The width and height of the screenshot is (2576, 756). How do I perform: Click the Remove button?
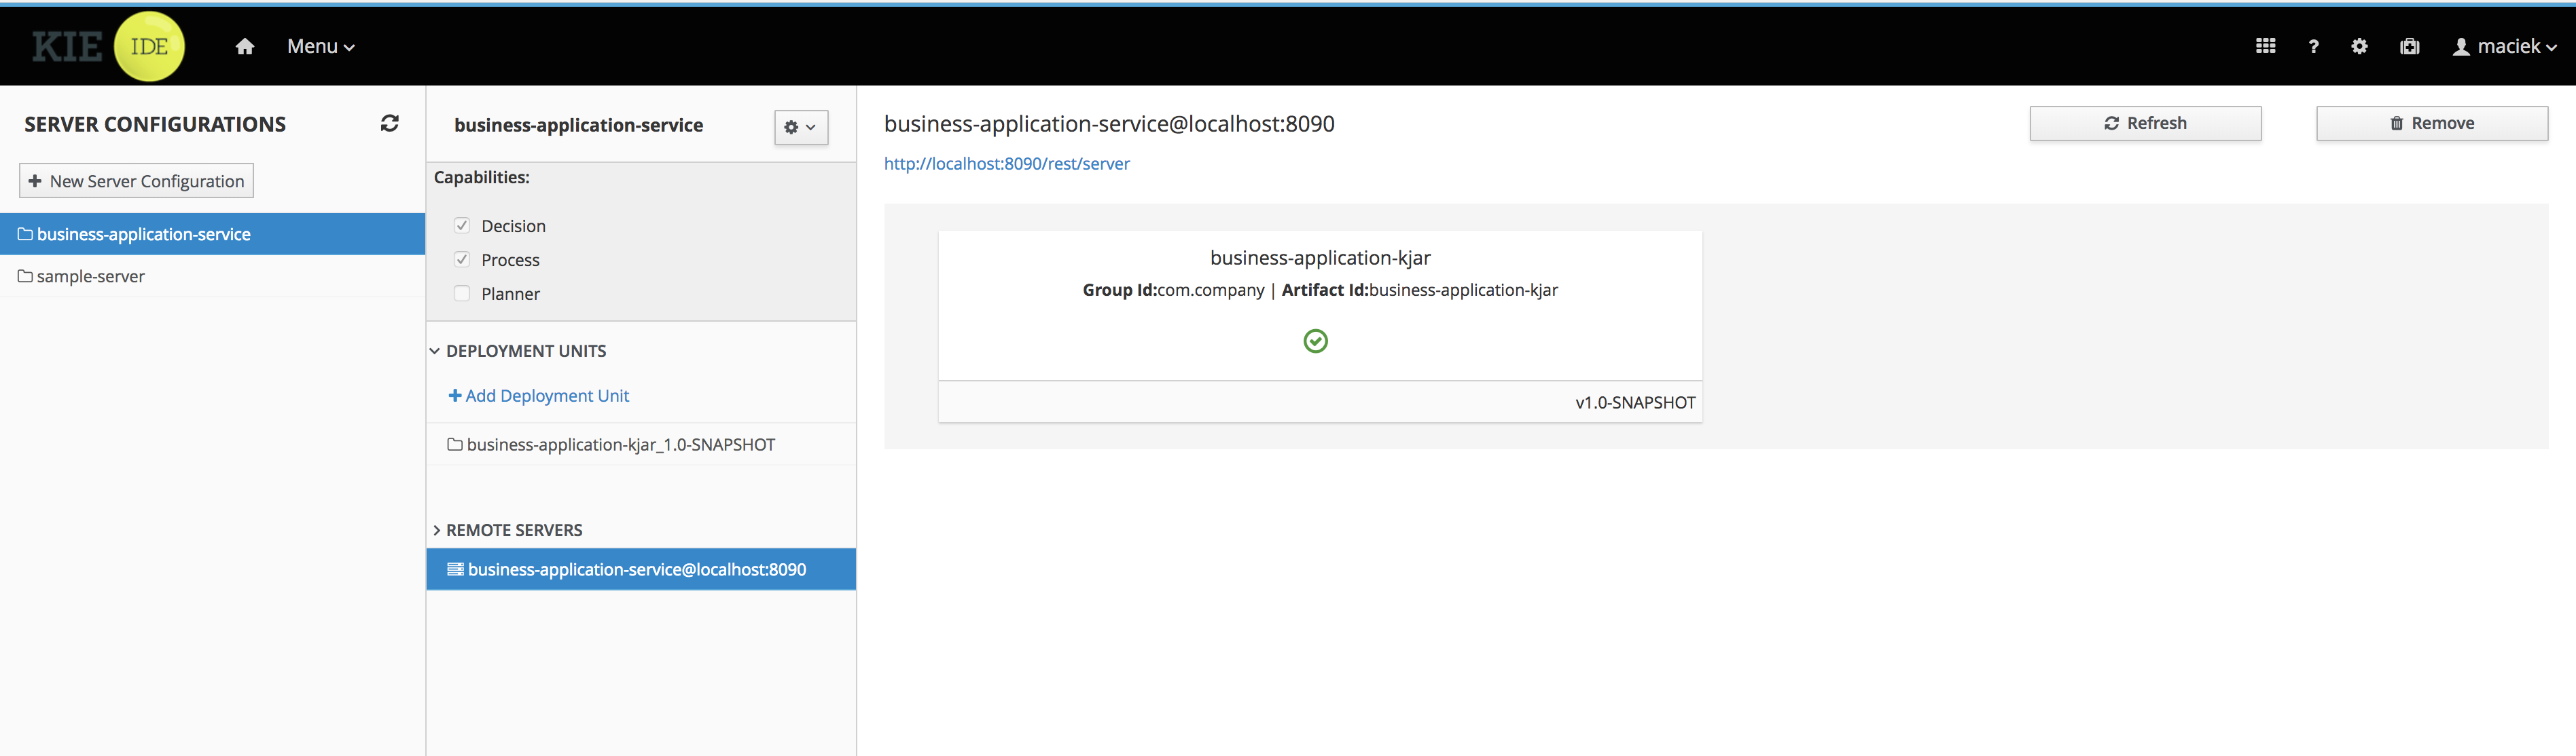pyautogui.click(x=2431, y=123)
